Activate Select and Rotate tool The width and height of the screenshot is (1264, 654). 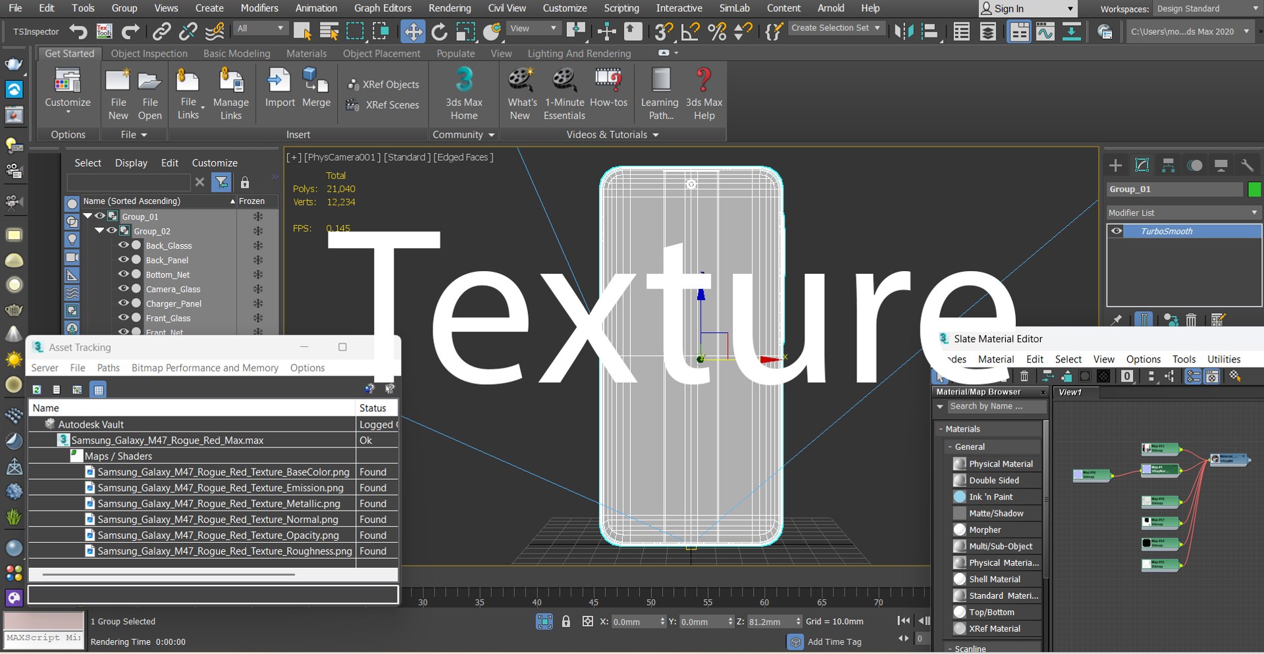pos(439,32)
